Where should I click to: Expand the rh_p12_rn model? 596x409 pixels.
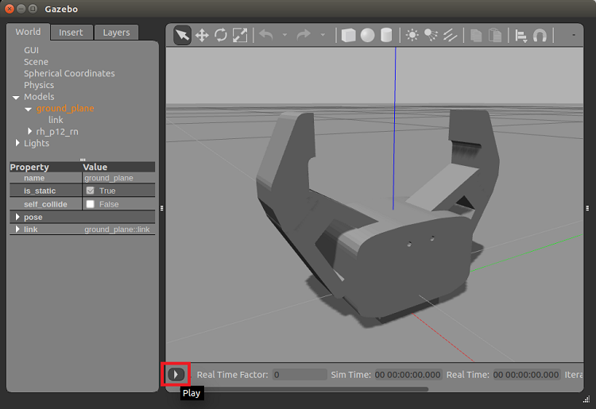click(30, 131)
